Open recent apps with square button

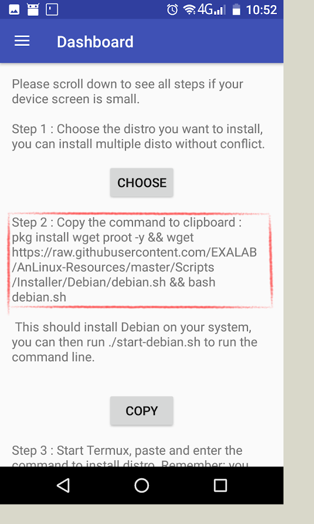[220, 485]
